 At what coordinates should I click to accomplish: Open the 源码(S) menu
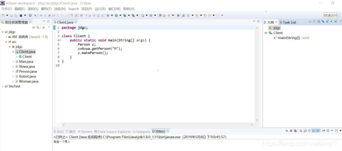tap(33, 9)
